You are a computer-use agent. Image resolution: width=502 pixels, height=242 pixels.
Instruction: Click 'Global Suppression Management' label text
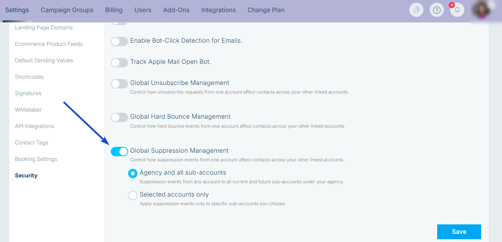pyautogui.click(x=180, y=151)
